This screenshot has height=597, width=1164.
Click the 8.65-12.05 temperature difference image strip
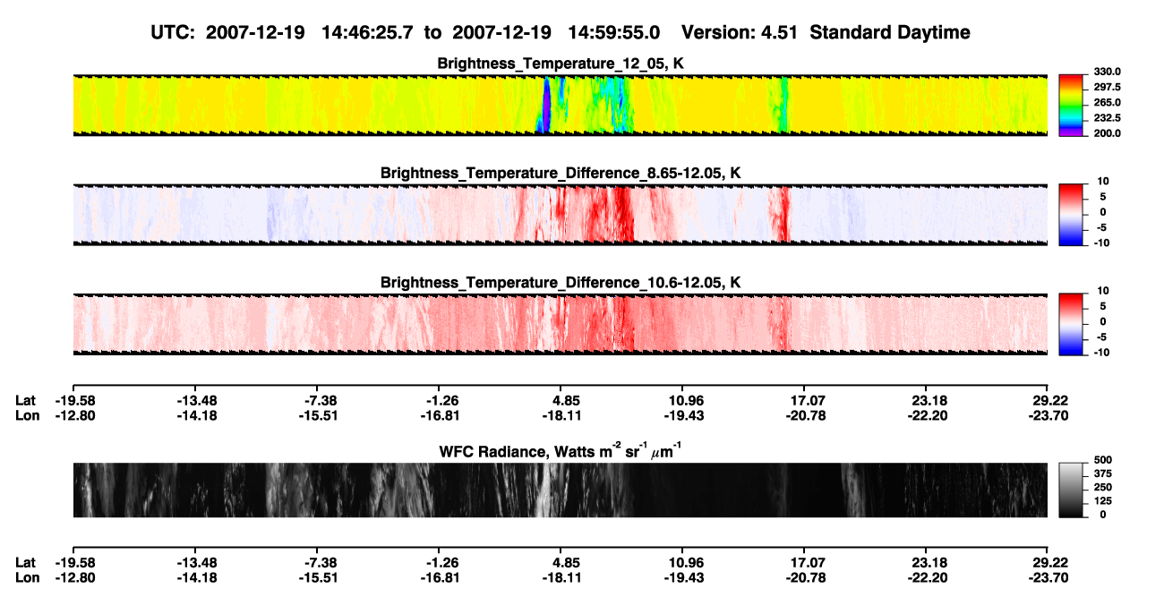[561, 214]
